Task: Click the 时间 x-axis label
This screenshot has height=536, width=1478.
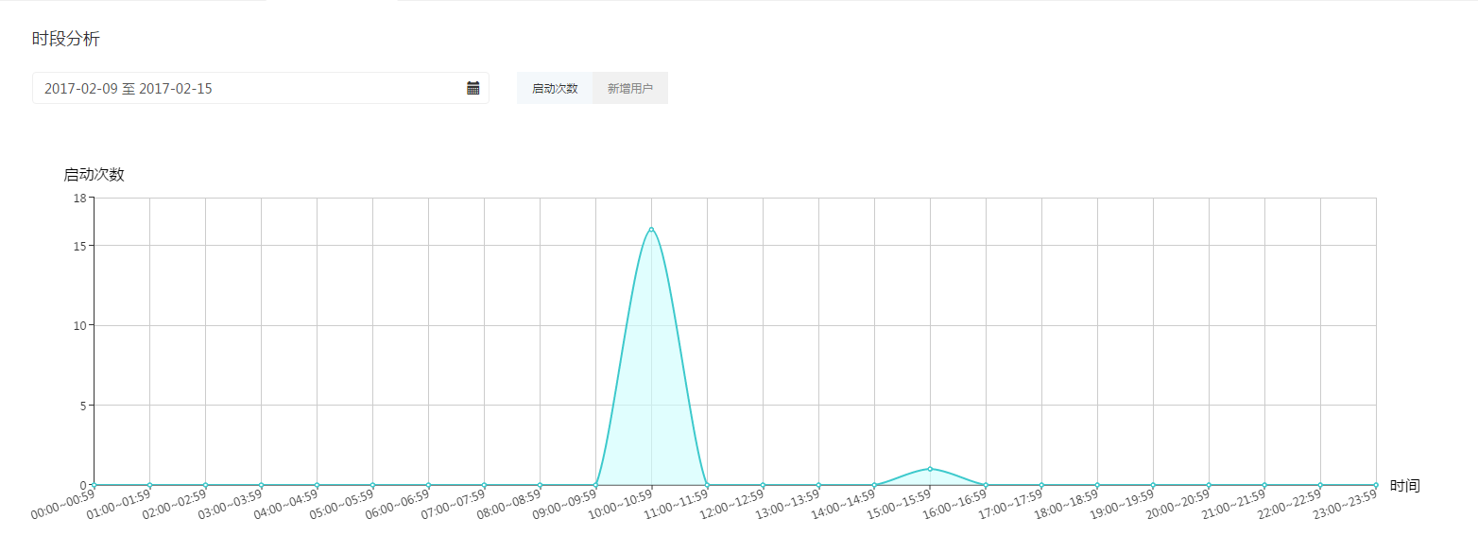Action: (x=1404, y=486)
